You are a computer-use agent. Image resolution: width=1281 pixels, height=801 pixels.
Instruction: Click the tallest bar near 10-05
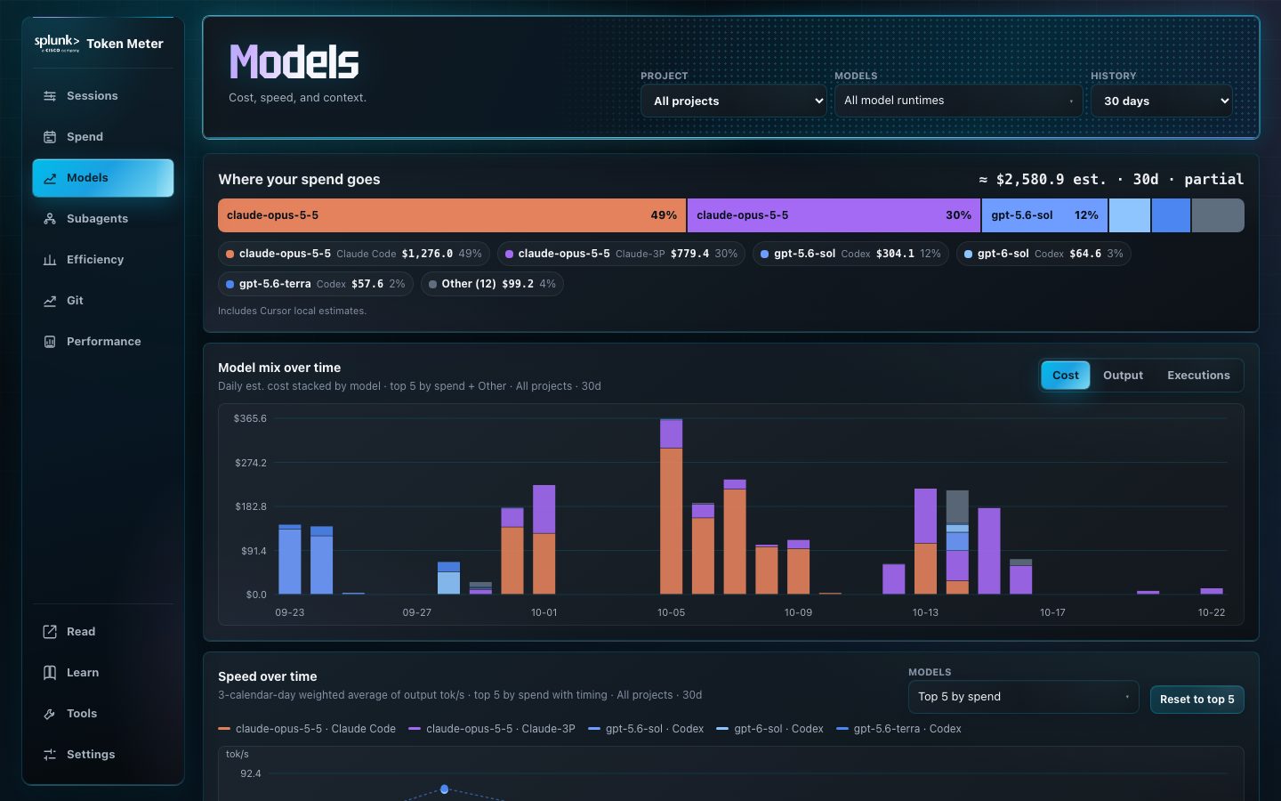click(x=672, y=506)
